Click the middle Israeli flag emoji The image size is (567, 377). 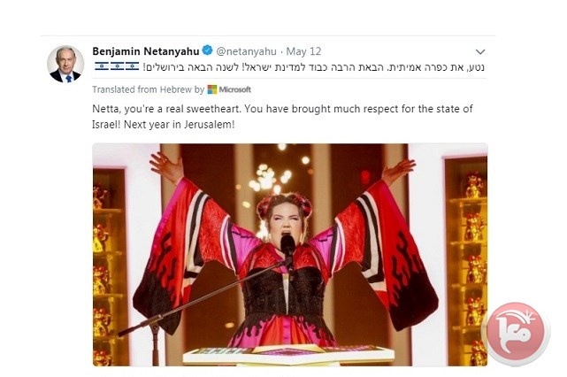117,66
